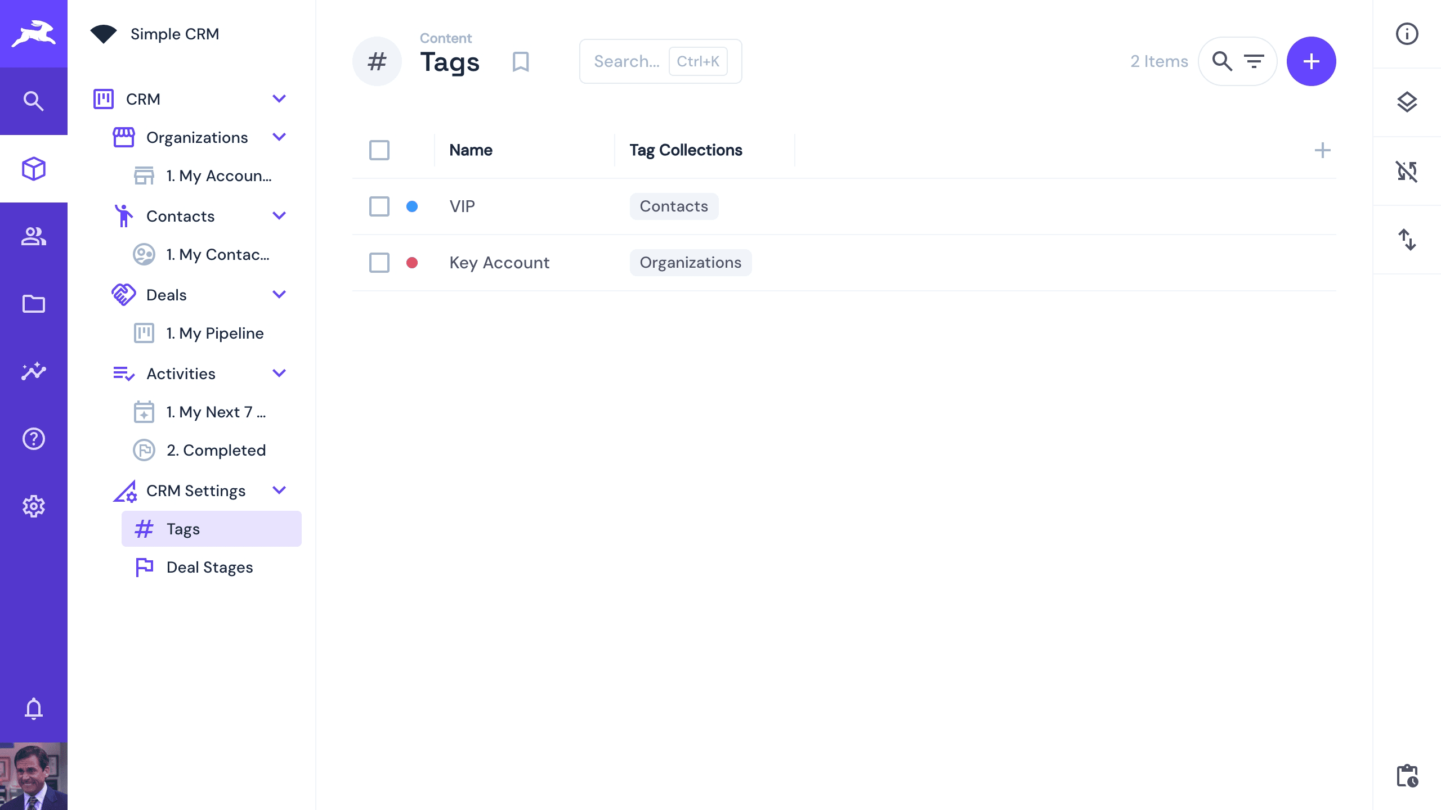Collapse the Organizations section chevron
1441x810 pixels.
pyautogui.click(x=279, y=137)
